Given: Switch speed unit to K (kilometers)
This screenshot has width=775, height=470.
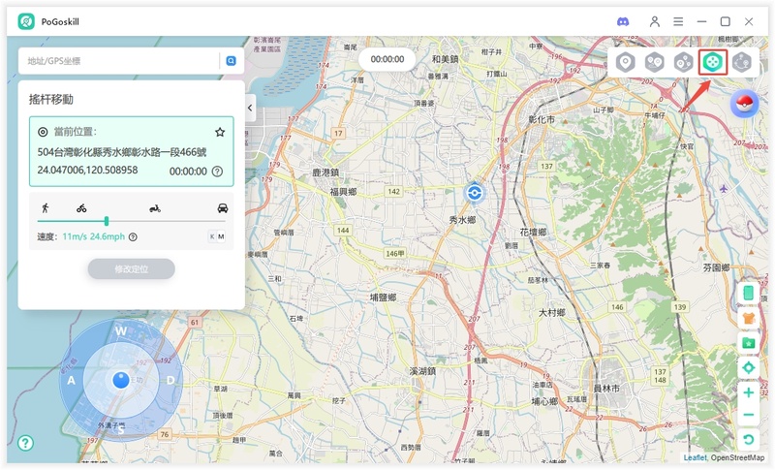Looking at the screenshot, I should [x=211, y=236].
